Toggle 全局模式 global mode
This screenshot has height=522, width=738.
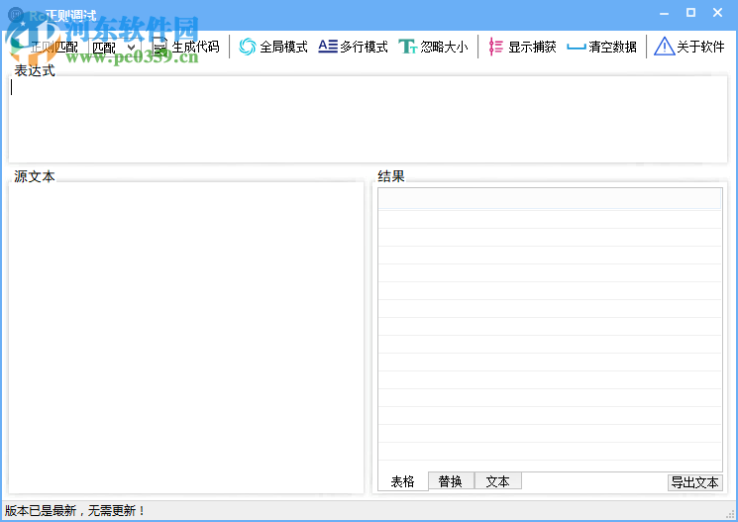click(273, 47)
